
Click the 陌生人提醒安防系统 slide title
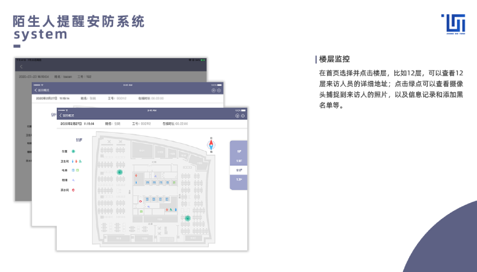coord(78,21)
